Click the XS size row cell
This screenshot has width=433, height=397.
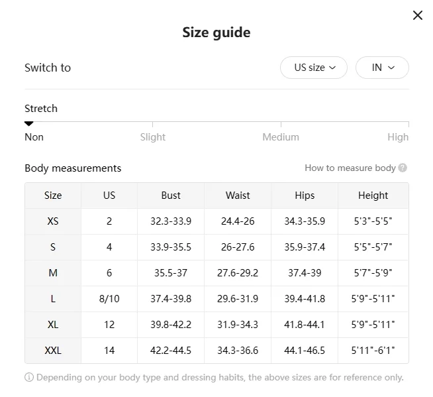[53, 221]
